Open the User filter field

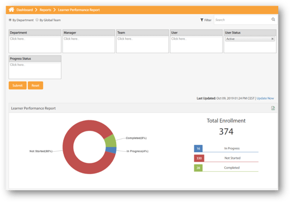[196, 44]
